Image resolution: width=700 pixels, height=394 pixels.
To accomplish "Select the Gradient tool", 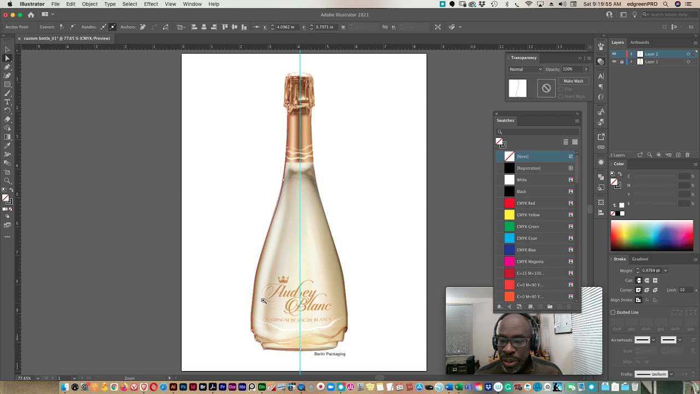I will click(x=8, y=137).
